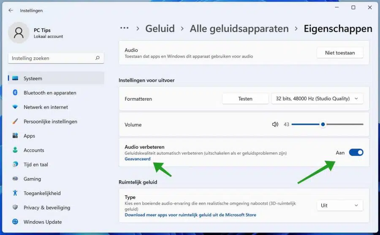Click the Toegankelijkheid figure icon

click(15, 193)
